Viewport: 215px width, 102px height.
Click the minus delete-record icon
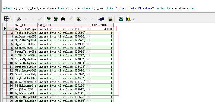(33, 19)
